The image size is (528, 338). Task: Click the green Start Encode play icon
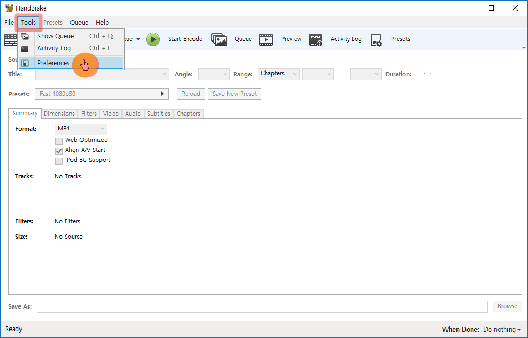pos(153,39)
